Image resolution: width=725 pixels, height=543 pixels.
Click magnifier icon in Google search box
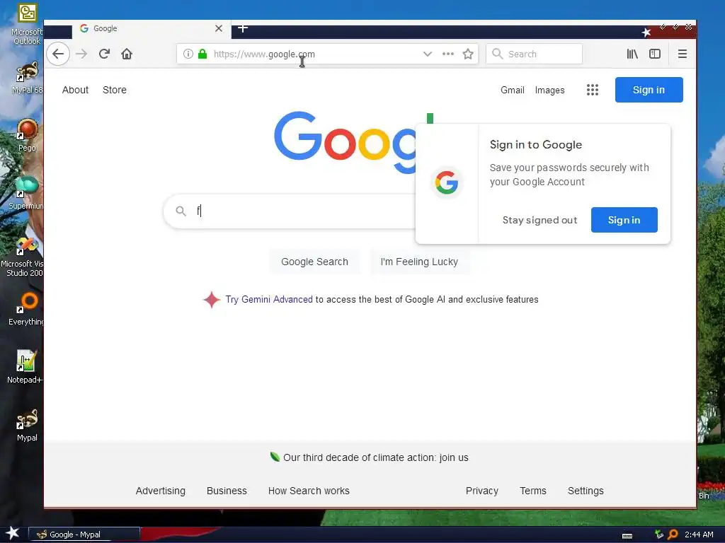pyautogui.click(x=181, y=211)
